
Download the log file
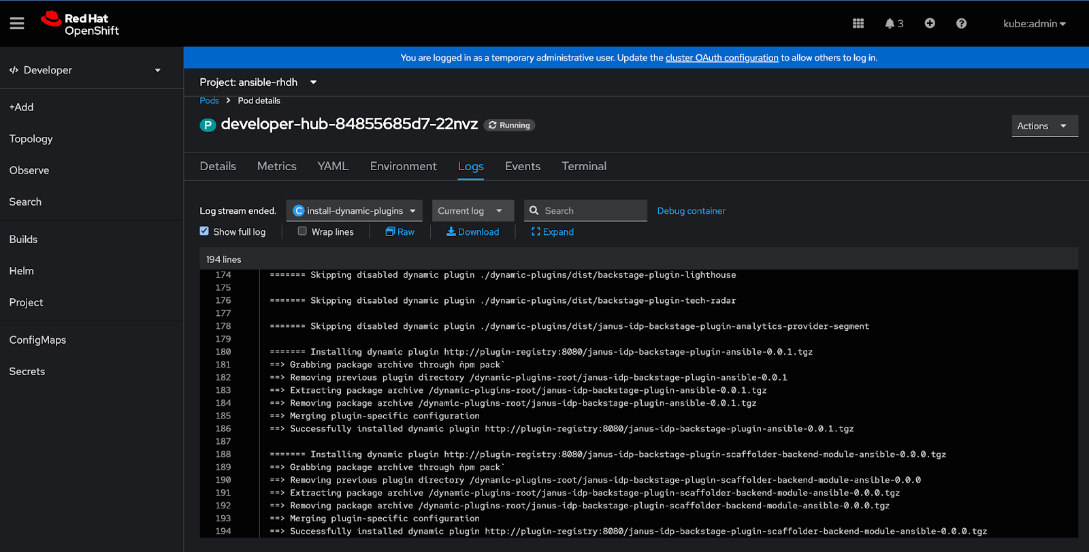(x=472, y=232)
